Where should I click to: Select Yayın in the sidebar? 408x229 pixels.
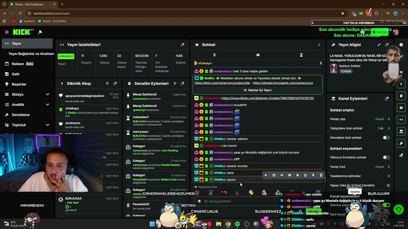(x=27, y=44)
